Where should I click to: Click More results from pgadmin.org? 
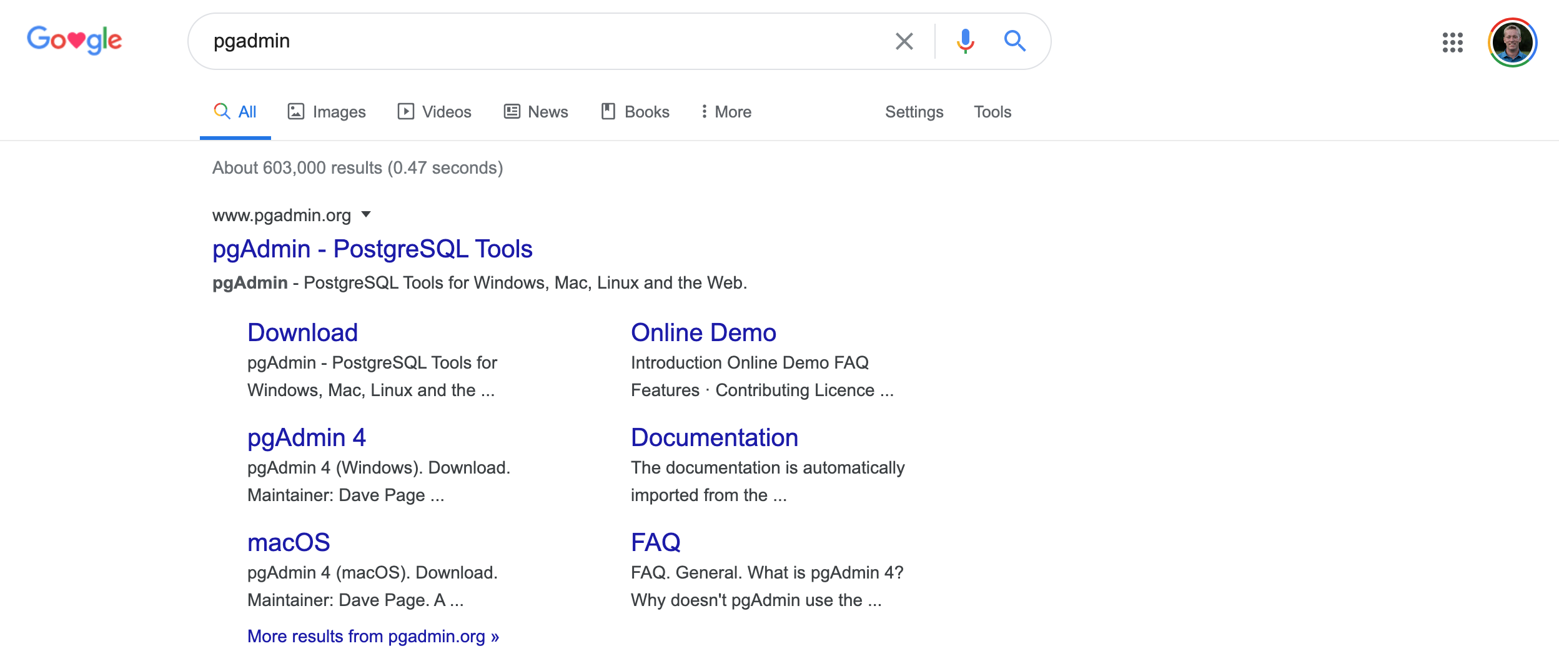[373, 636]
